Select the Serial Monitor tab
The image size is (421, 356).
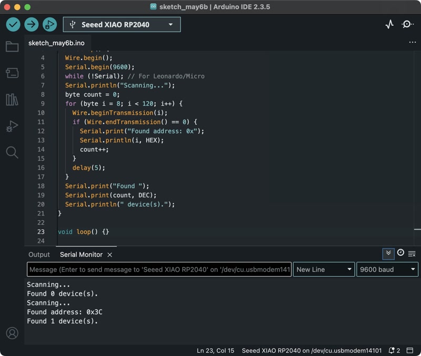81,254
